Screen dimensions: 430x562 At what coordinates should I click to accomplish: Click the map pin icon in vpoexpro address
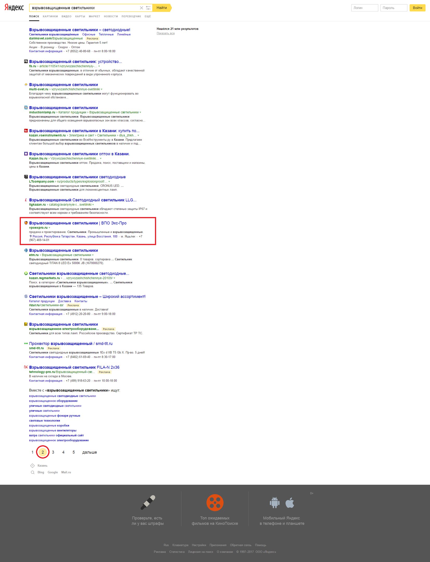tap(31, 237)
